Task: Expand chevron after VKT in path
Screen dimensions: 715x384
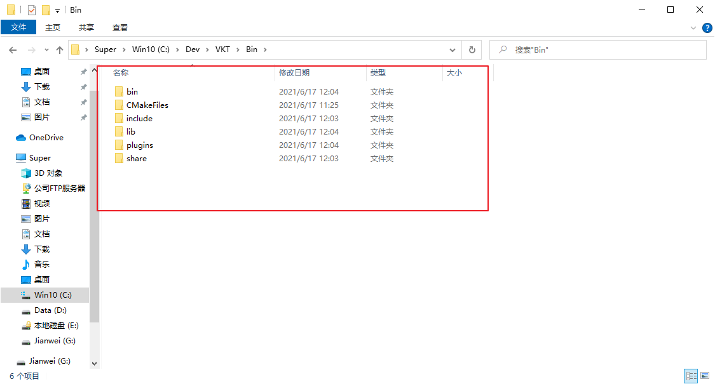Action: coord(238,50)
